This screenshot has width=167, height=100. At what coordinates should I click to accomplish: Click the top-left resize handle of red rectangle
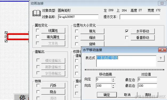point(6,32)
